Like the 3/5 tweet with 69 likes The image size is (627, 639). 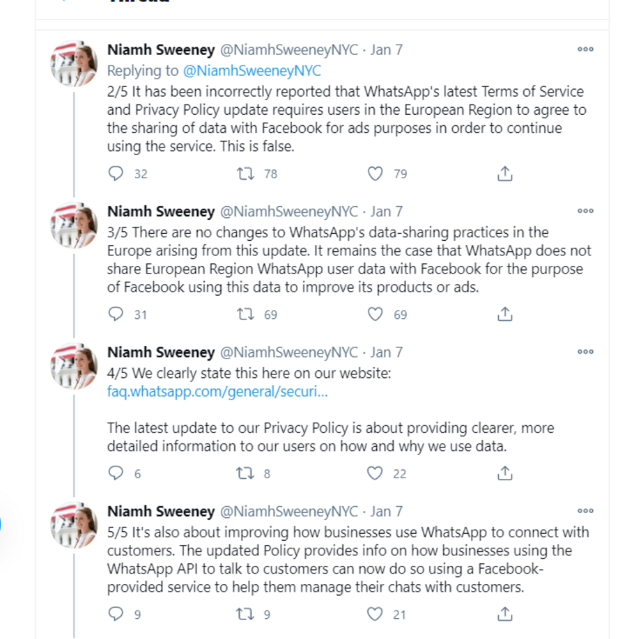point(375,314)
